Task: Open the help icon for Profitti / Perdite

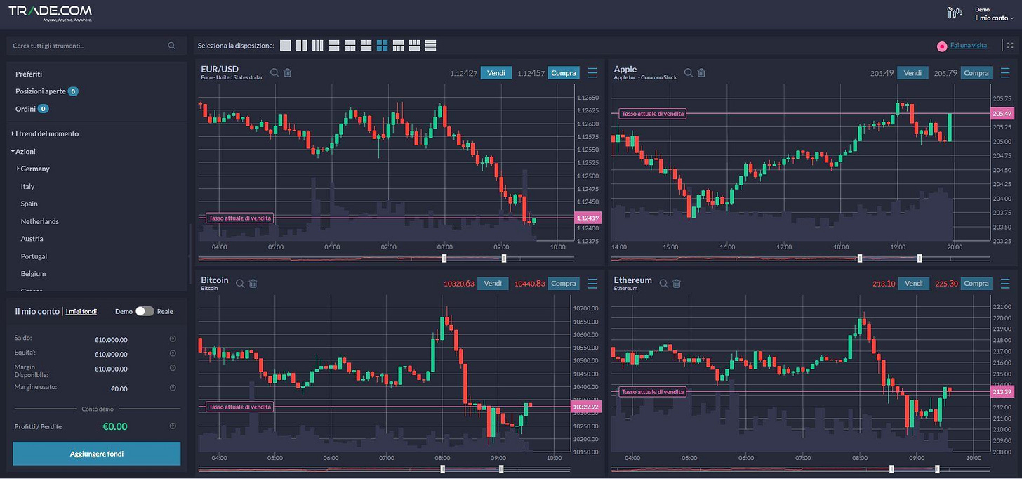Action: pyautogui.click(x=173, y=426)
